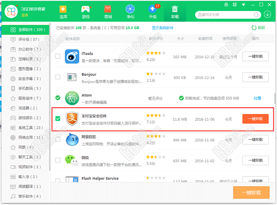
Task: Open the 卸载 uninstall tab
Action: tap(175, 12)
